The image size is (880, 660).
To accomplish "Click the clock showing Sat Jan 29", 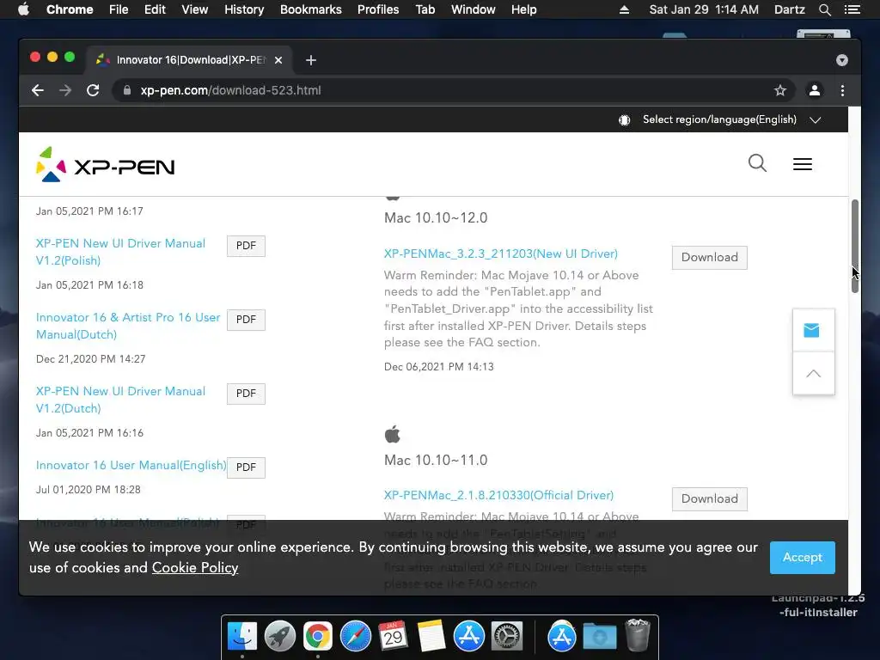I will 704,9.
